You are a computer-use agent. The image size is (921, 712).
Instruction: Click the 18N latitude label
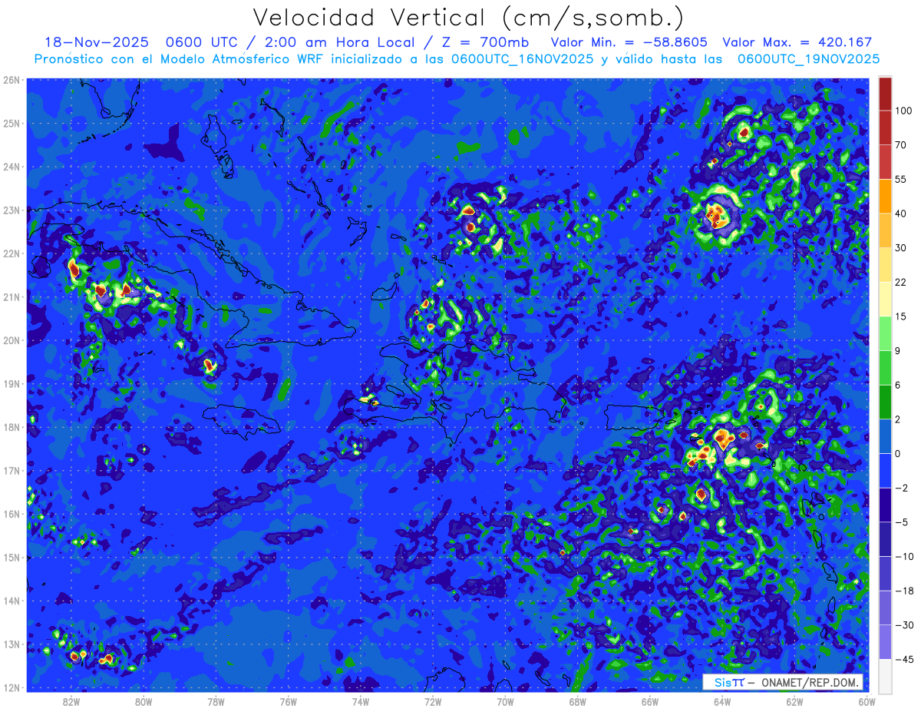tap(12, 427)
